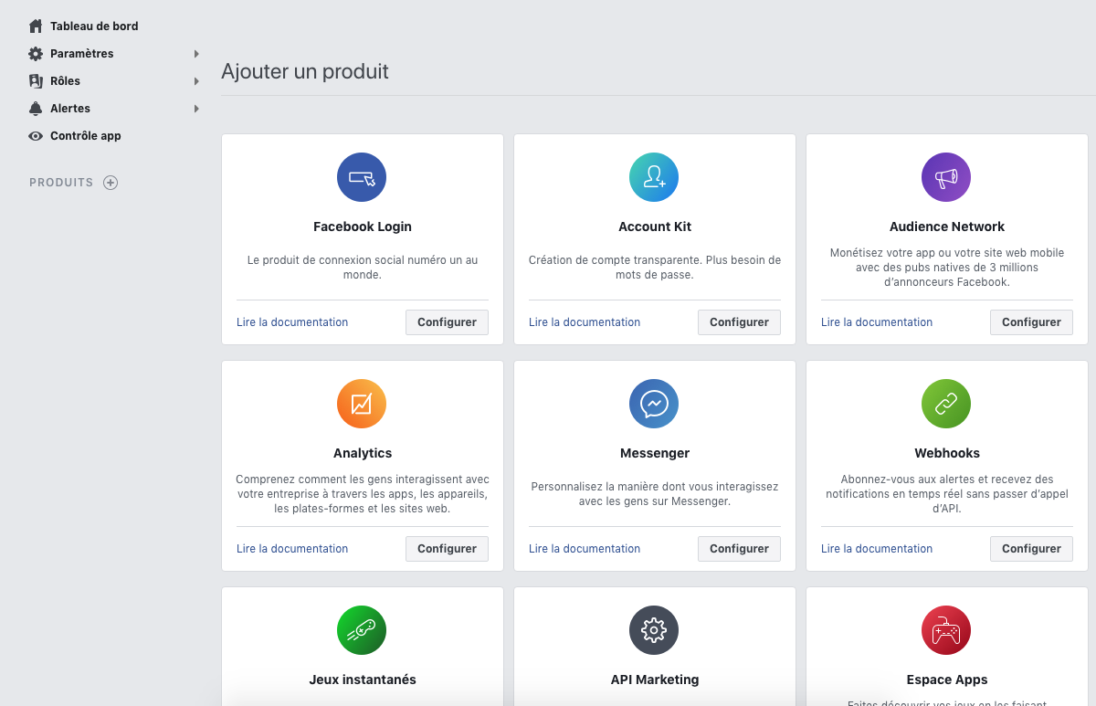The height and width of the screenshot is (706, 1096).
Task: Click the "PRODUITS" sidebar section label
Action: [61, 183]
